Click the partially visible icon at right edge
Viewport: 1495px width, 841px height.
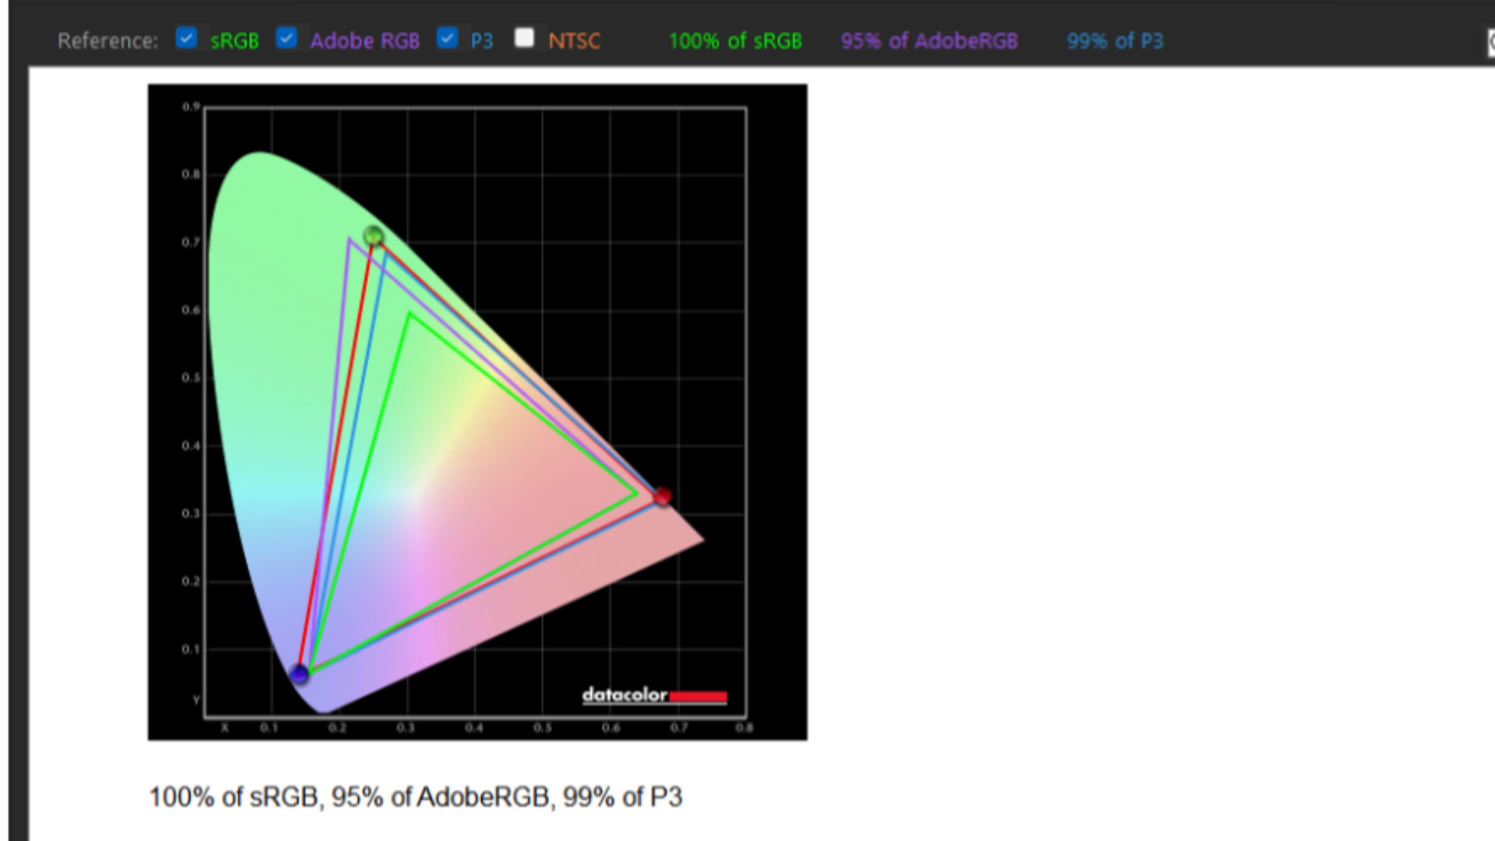click(1490, 43)
